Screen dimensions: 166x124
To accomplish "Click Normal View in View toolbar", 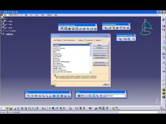I will [50, 96].
